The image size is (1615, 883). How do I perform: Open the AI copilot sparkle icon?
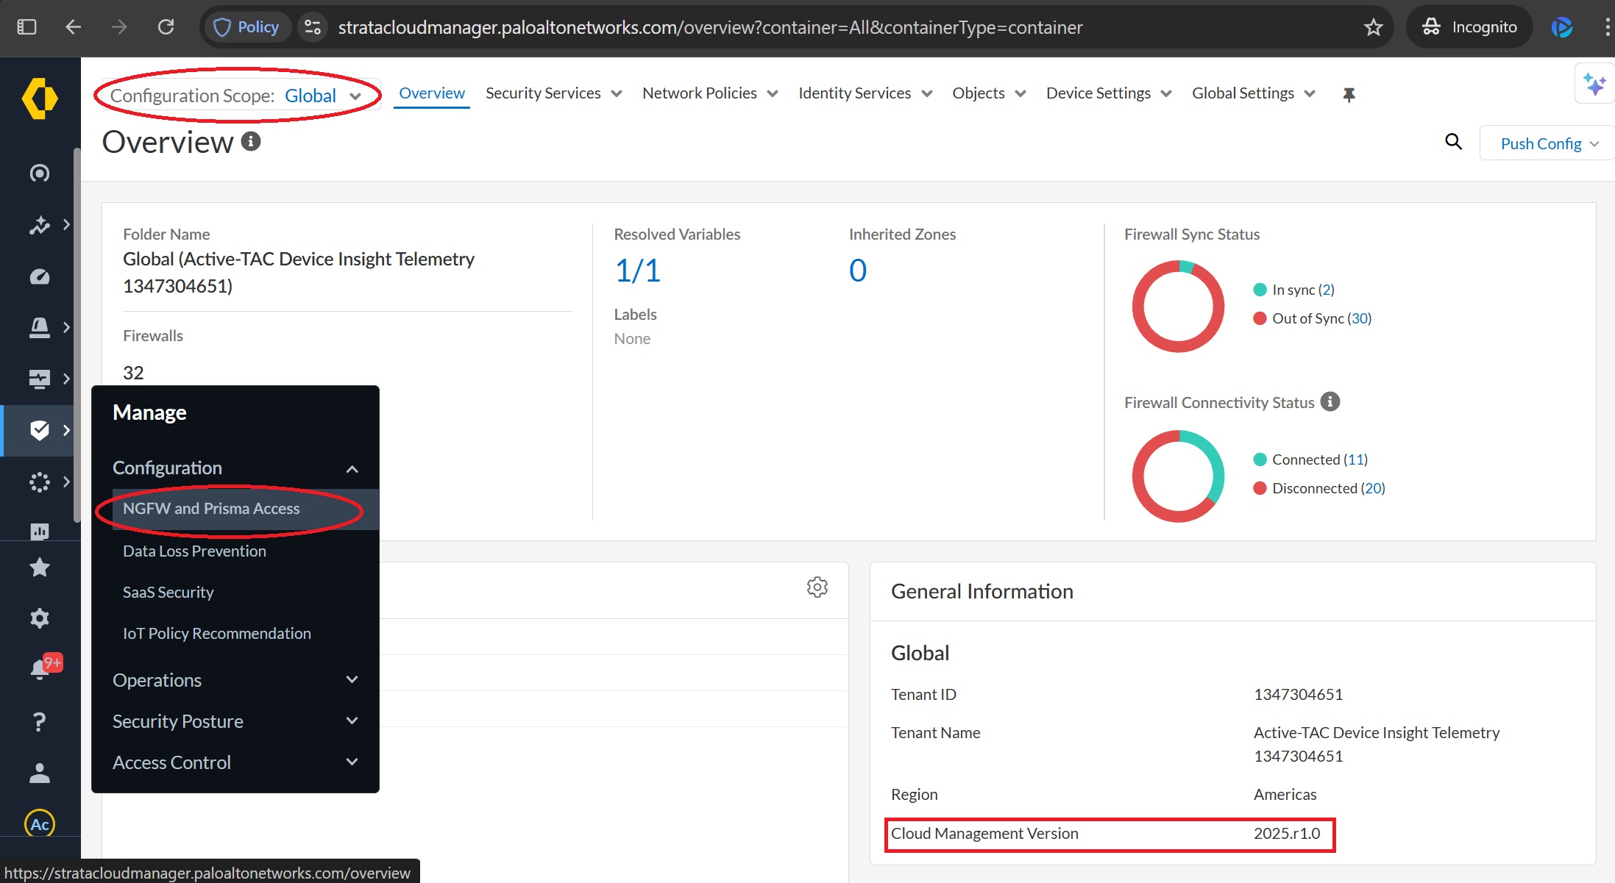(x=1594, y=84)
